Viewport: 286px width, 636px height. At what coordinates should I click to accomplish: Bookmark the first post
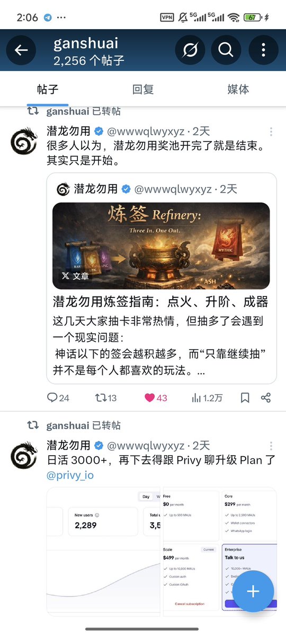[x=245, y=398]
